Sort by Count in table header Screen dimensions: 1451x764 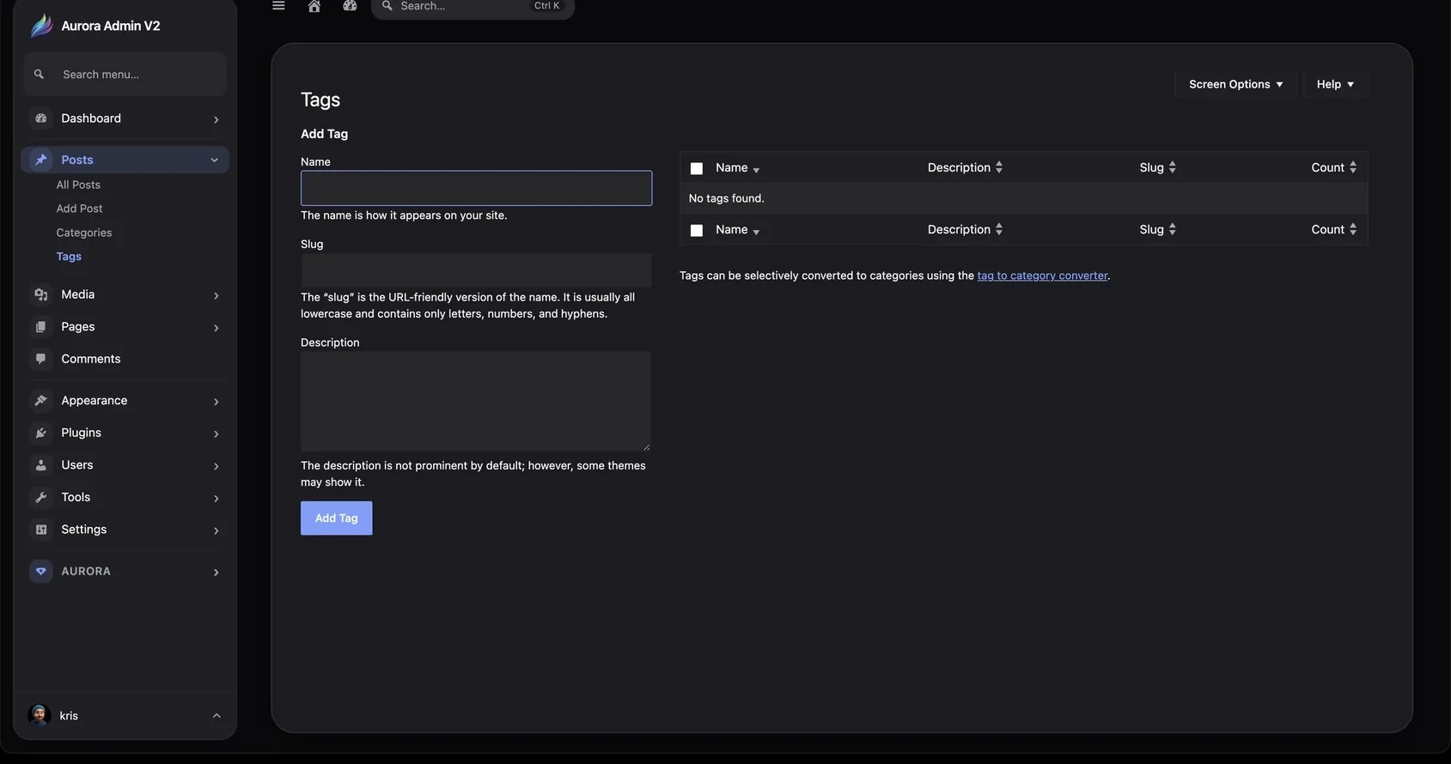pos(1333,167)
